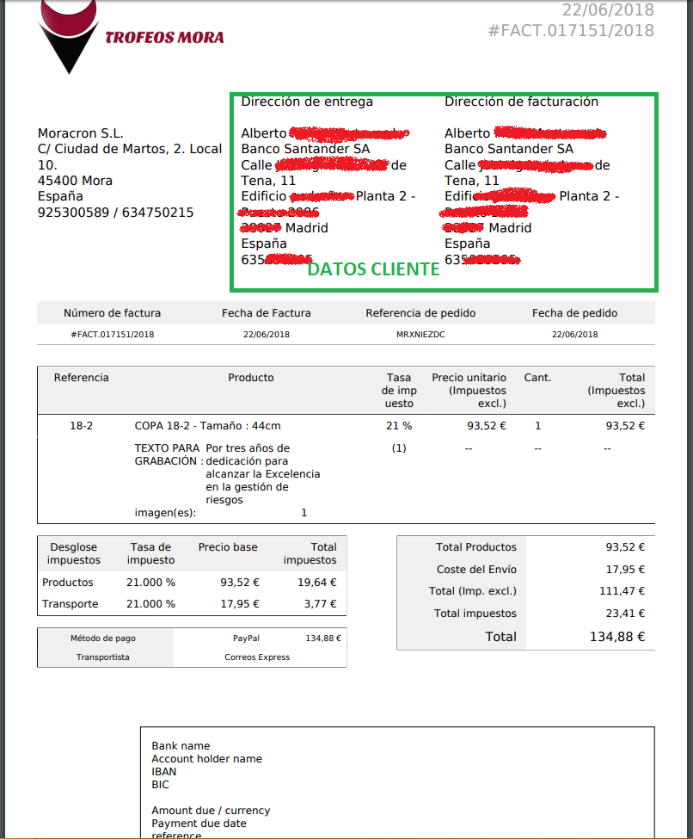Select the subtotal 111,47 €
The width and height of the screenshot is (693, 839).
tap(622, 591)
